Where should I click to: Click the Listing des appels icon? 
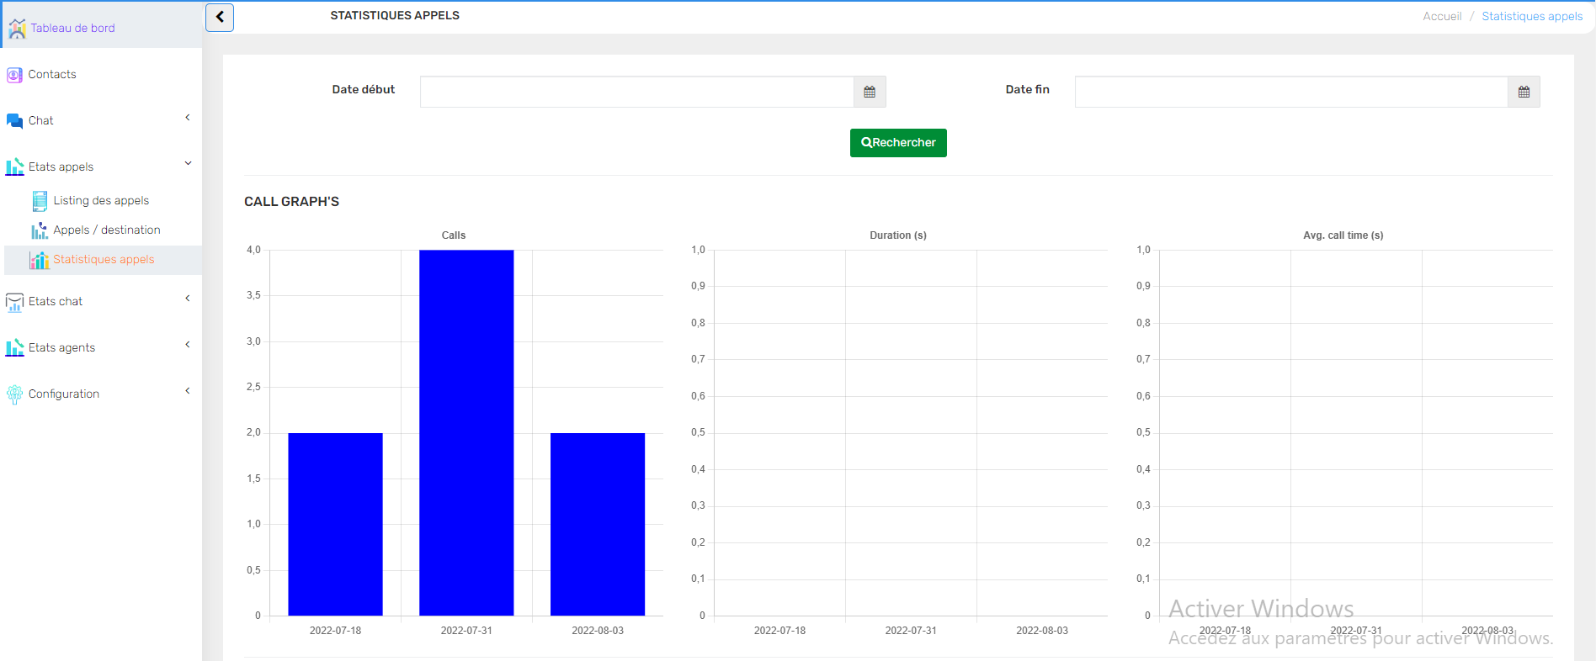40,201
